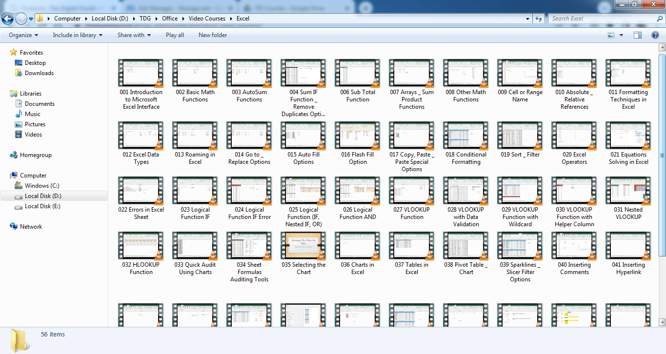666x354 pixels.
Task: Click the Change your view icon
Action: point(611,35)
